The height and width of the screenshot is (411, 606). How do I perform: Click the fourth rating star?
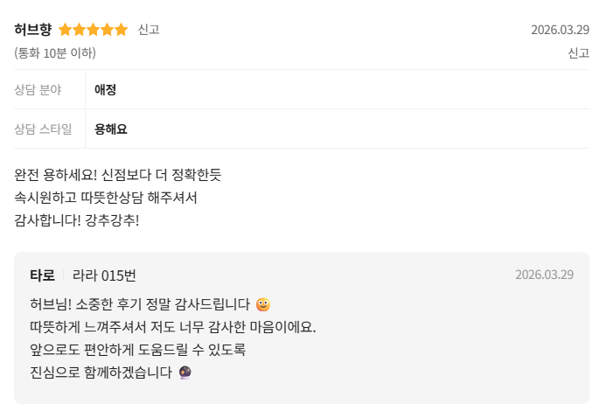tap(108, 30)
